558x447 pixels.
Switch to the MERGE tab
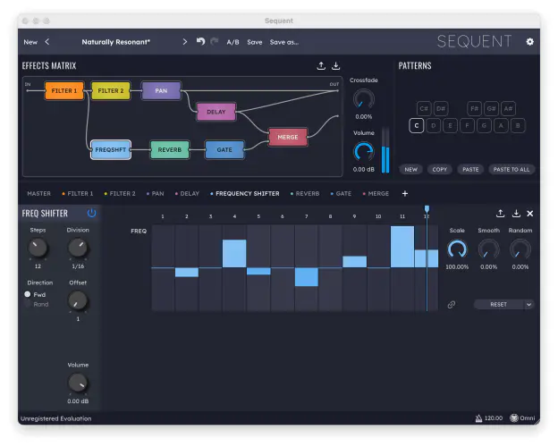click(376, 194)
